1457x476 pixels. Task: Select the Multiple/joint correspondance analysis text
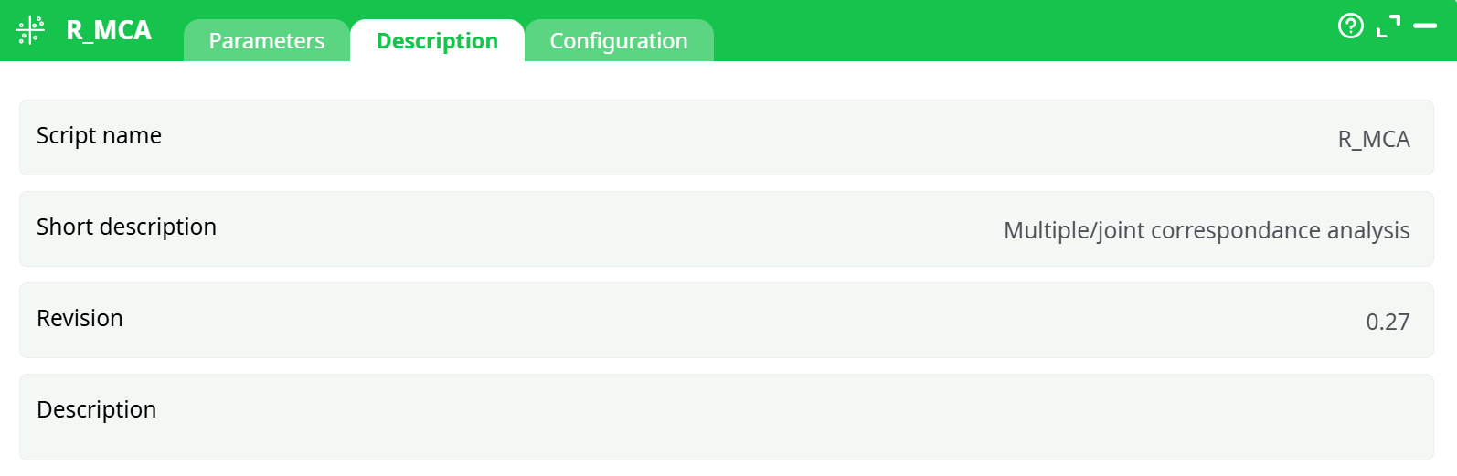[x=1206, y=230]
